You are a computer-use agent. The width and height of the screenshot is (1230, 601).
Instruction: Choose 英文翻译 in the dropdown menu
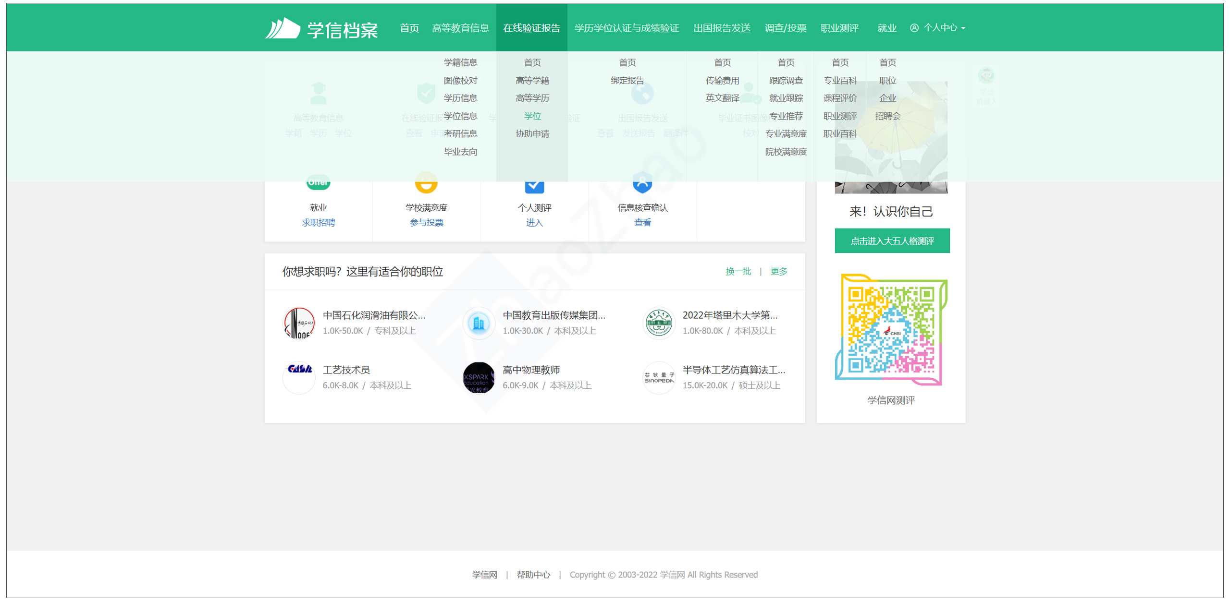tap(722, 98)
